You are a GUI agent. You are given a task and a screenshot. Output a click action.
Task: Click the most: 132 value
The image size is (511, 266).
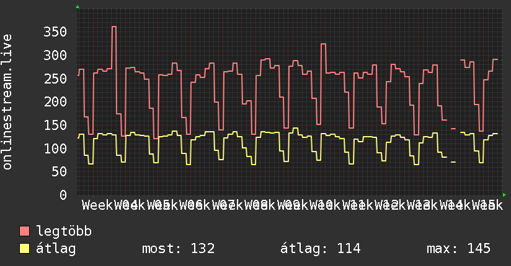tap(178, 249)
